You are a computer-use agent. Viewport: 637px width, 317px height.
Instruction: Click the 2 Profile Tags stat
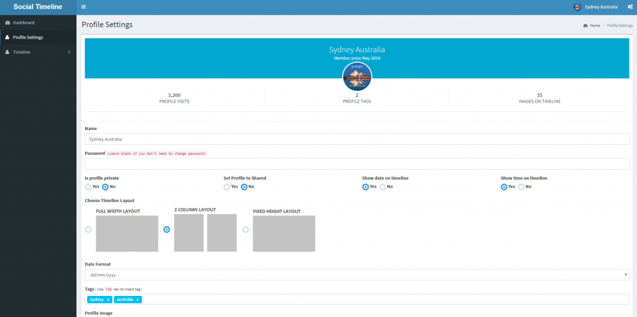pyautogui.click(x=356, y=98)
